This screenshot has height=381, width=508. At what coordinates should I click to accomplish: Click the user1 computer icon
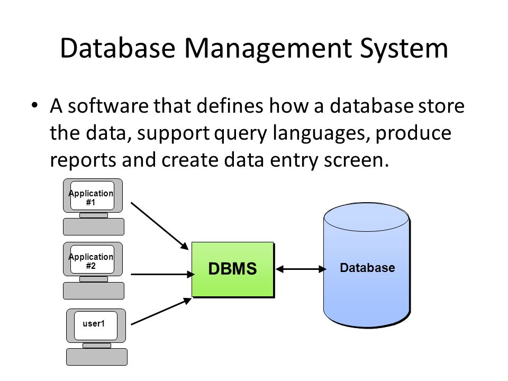(x=96, y=337)
